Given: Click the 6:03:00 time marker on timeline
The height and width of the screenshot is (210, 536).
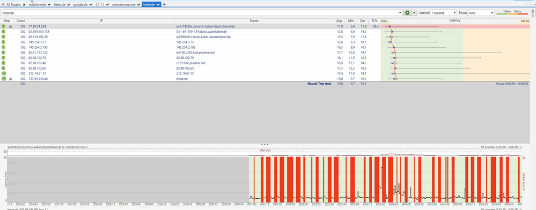Looking at the screenshot, I should point(355,205).
